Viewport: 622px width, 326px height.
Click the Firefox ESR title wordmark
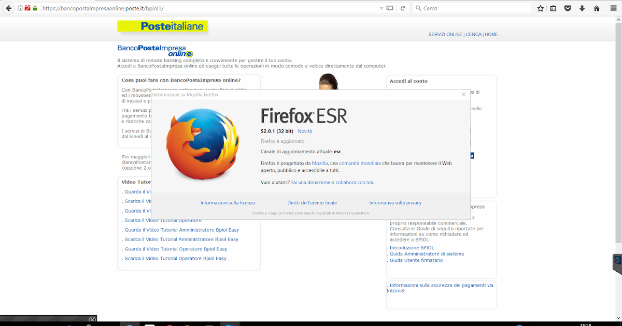304,115
